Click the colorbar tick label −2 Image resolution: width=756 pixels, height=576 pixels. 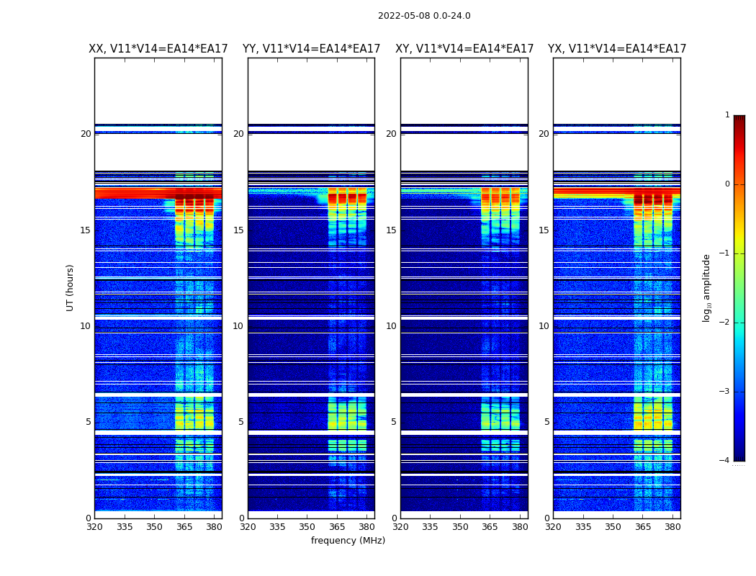(724, 322)
